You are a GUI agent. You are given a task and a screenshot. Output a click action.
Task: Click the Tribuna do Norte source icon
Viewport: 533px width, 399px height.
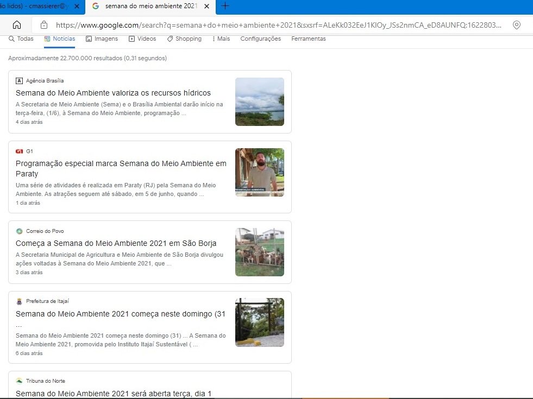(x=20, y=381)
